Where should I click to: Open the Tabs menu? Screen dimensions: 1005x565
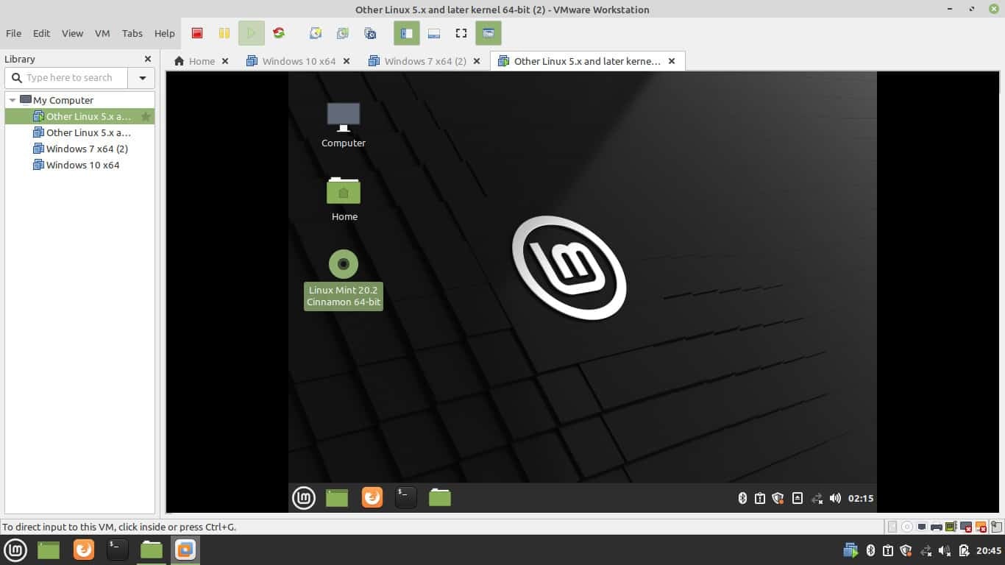click(x=132, y=33)
